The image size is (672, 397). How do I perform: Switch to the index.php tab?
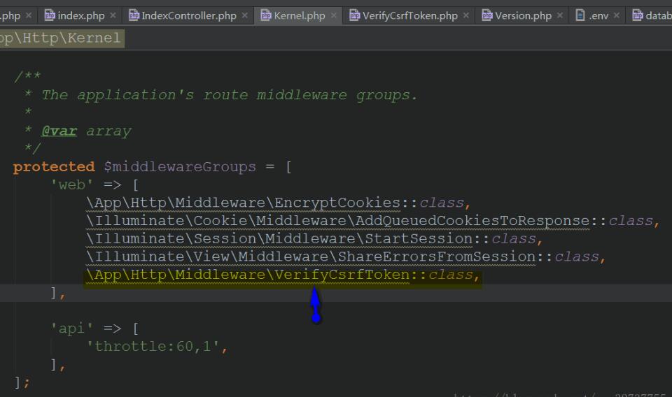pos(81,16)
